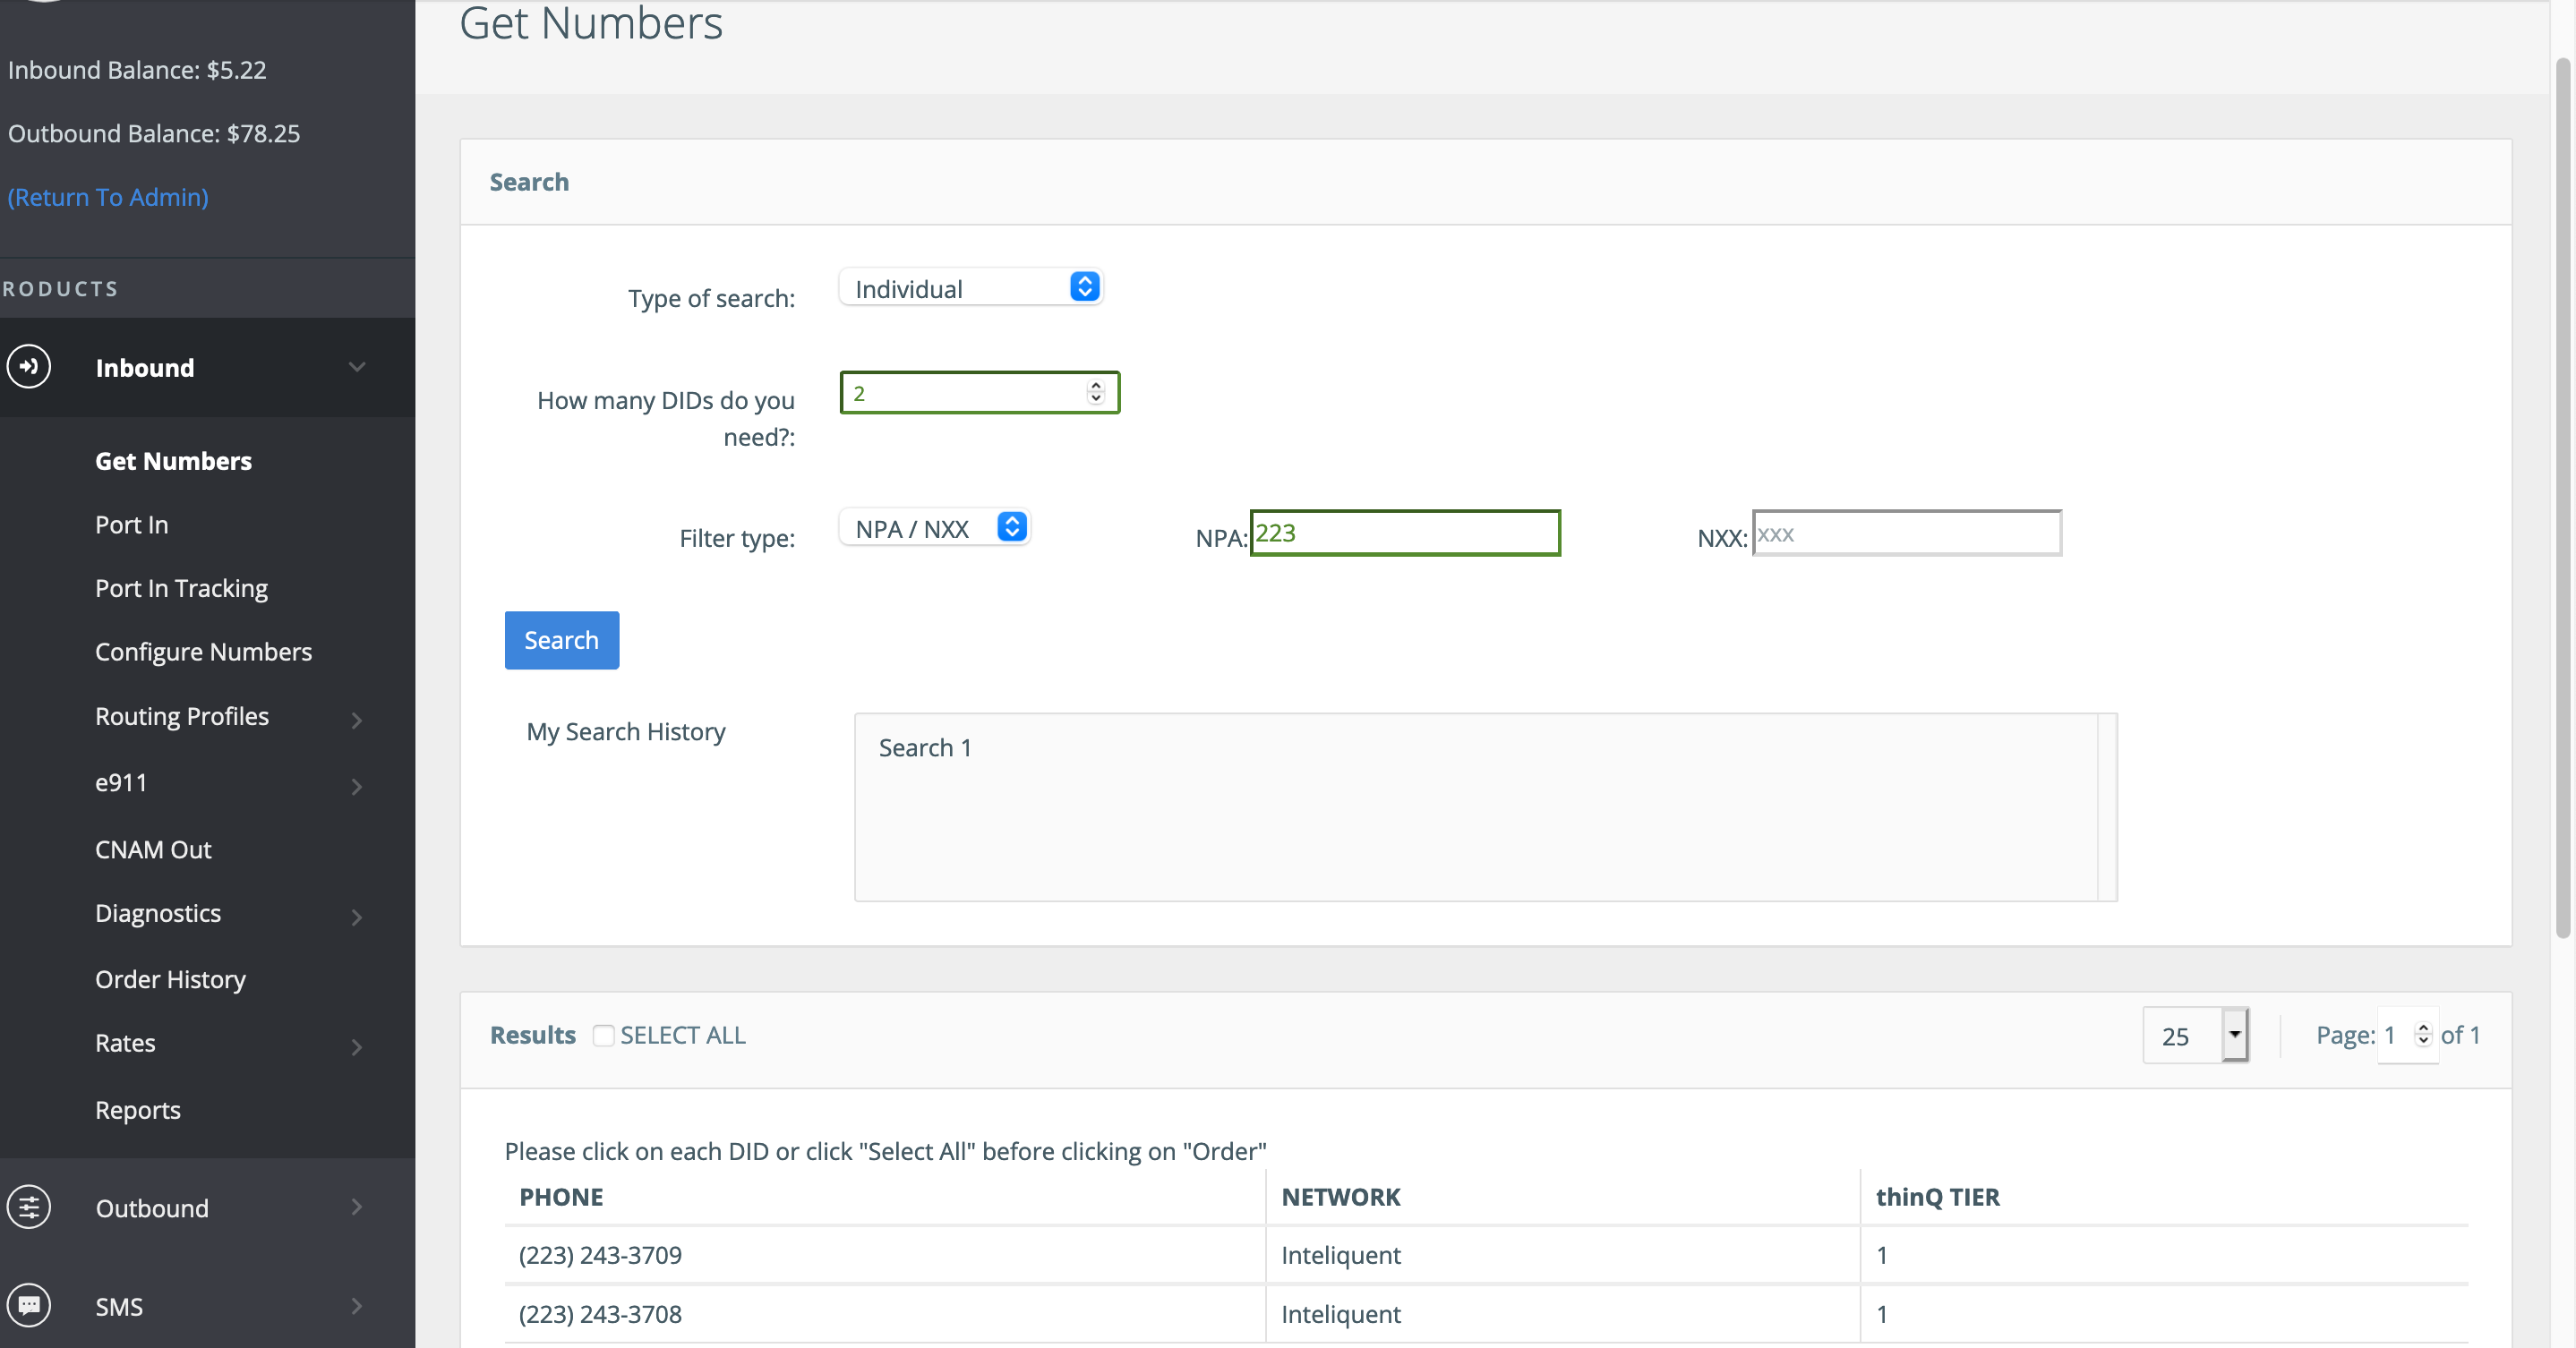The height and width of the screenshot is (1348, 2576).
Task: Click Inteliquent in the 243-3709 row
Action: coord(1341,1255)
